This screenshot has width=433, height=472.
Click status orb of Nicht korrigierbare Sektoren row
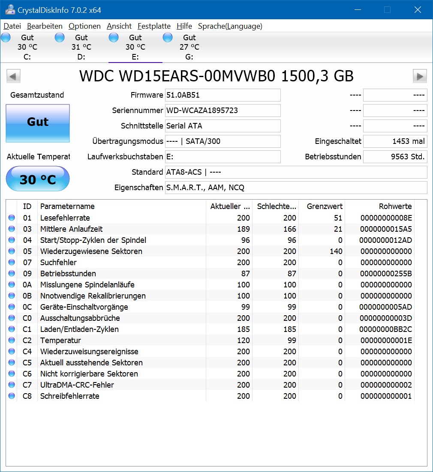point(12,373)
